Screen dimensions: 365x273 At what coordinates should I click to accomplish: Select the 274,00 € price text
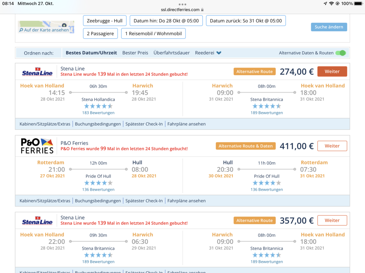(297, 72)
